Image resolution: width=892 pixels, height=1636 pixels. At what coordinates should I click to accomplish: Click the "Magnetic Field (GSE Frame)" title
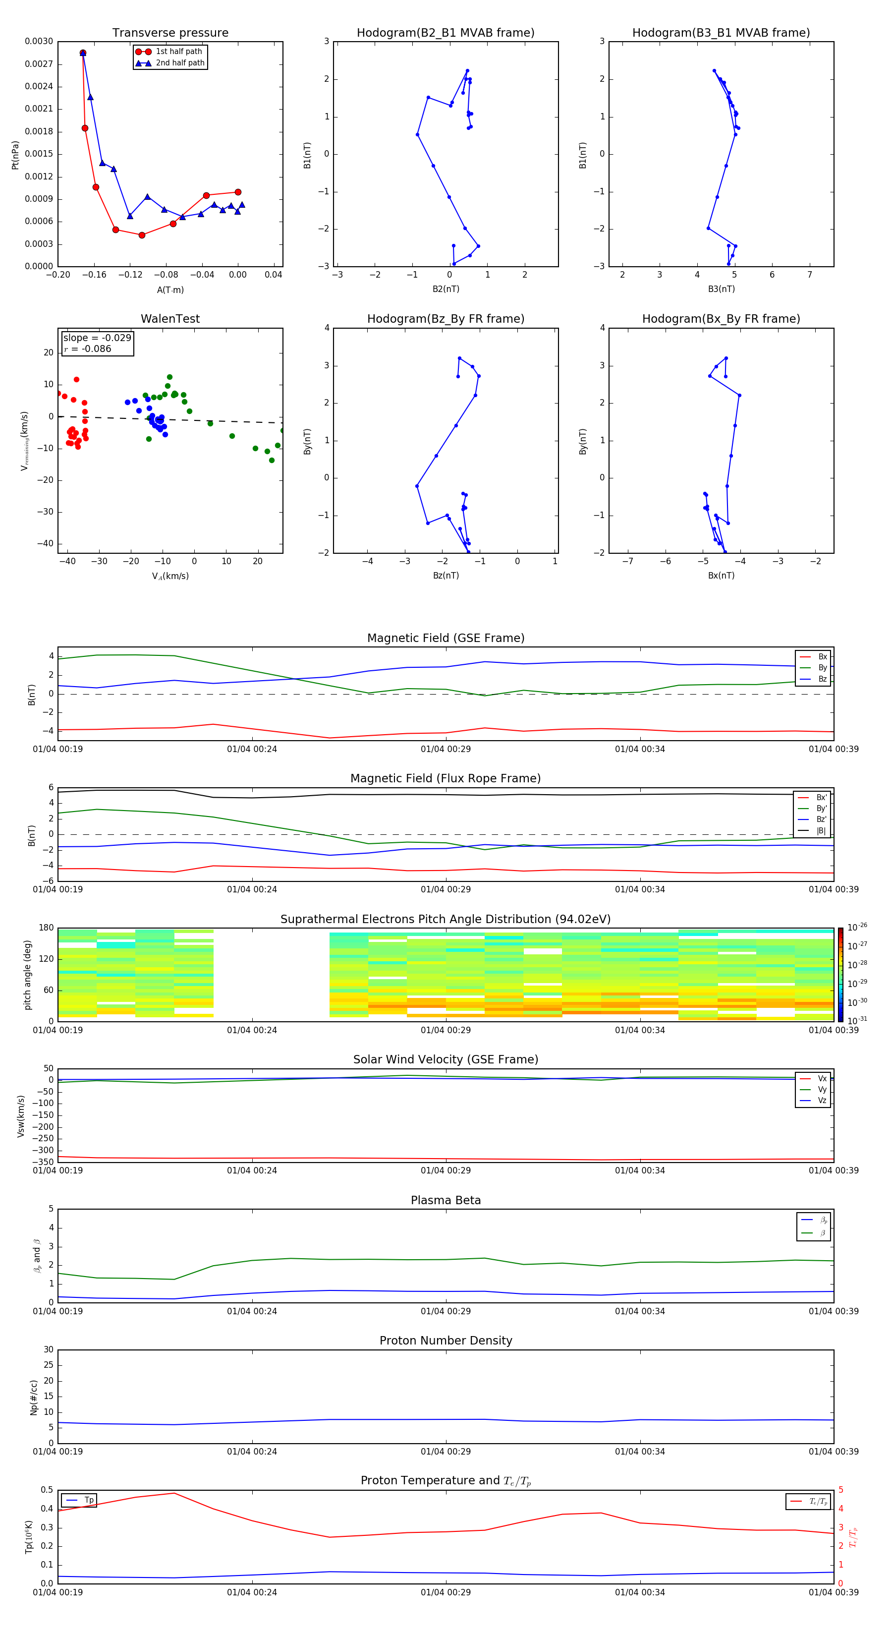pos(446,638)
